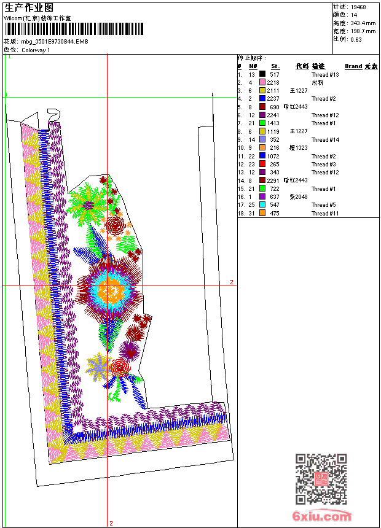Click the Colorway 1 label
Viewport: 381px width, 528px height.
(x=36, y=50)
